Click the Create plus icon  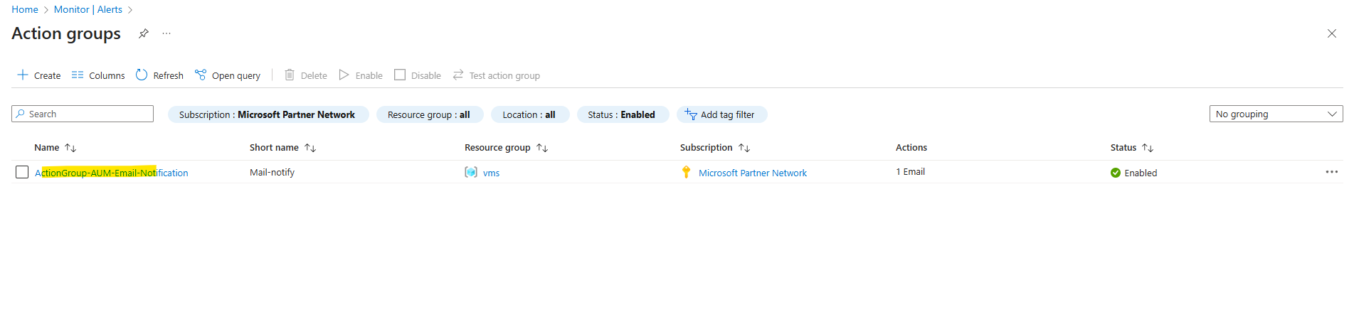23,75
